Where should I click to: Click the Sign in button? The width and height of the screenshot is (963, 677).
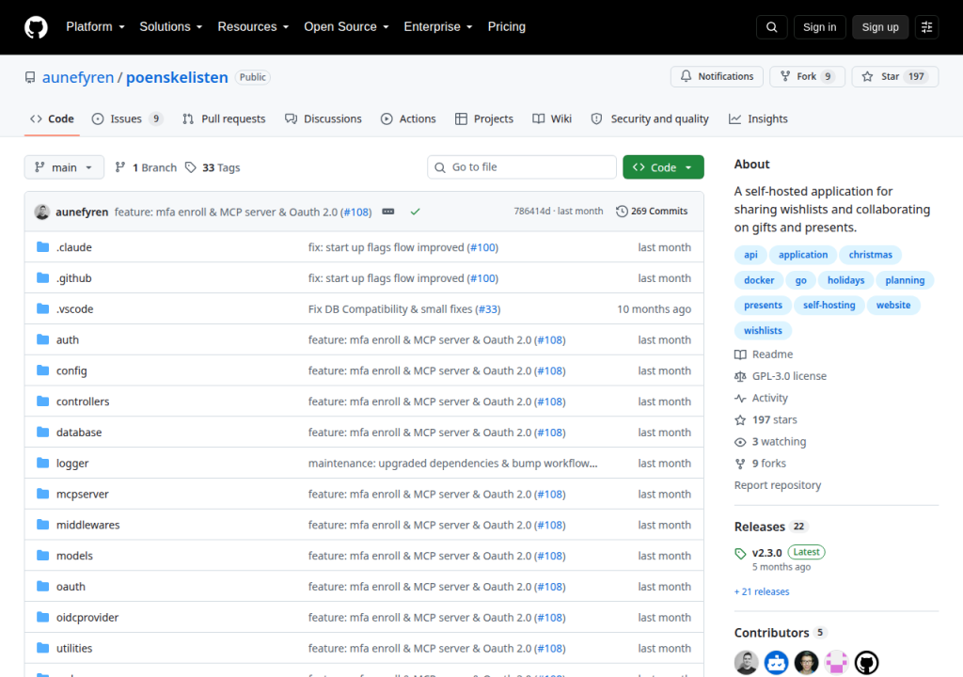(819, 27)
